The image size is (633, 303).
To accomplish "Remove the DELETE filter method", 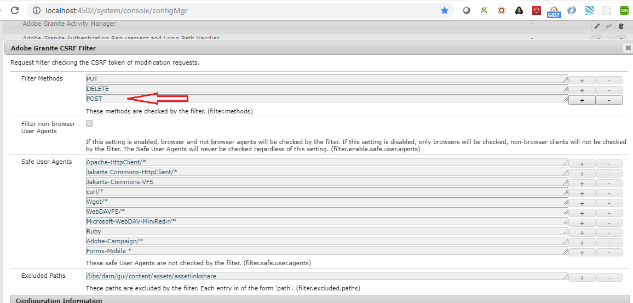I will click(x=609, y=90).
